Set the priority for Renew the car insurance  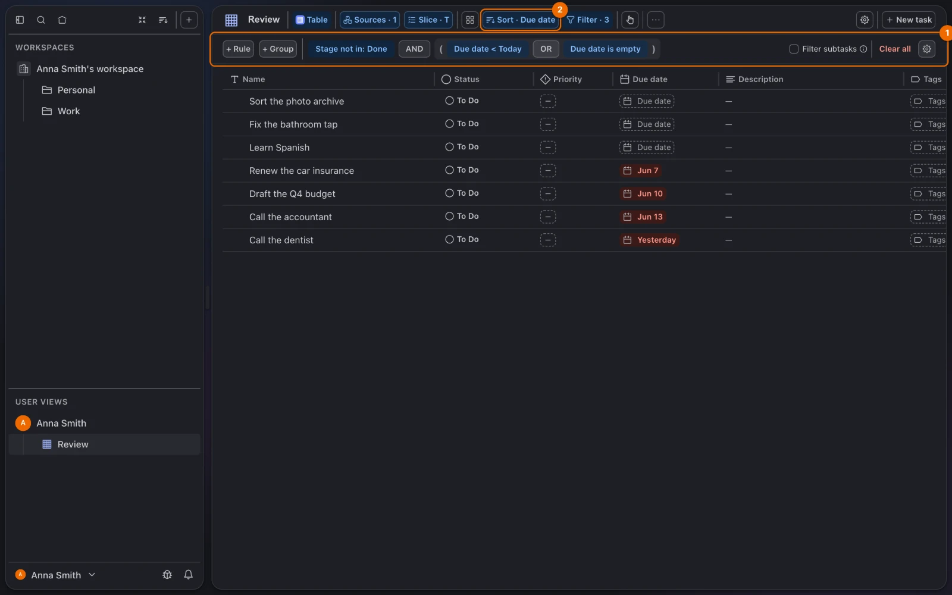point(548,171)
